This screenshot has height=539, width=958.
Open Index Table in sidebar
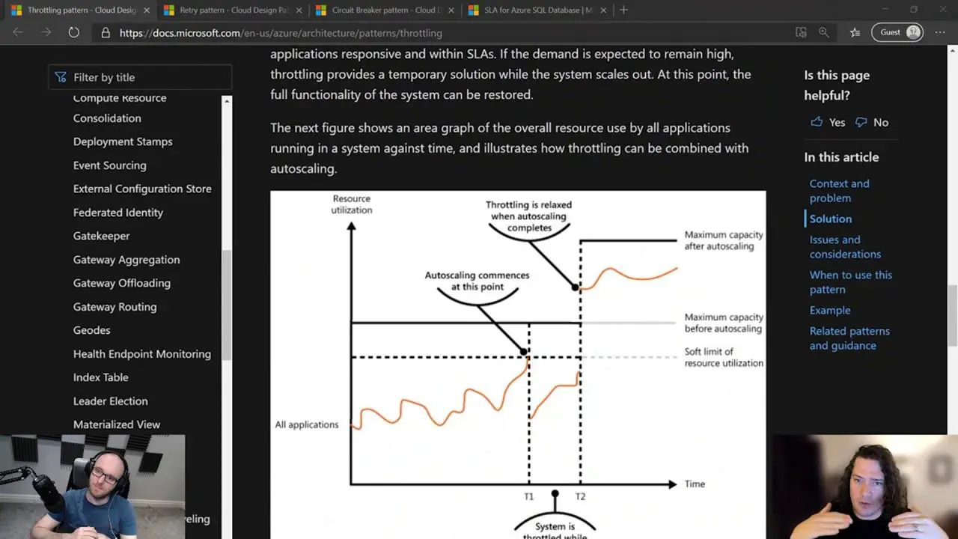coord(101,377)
